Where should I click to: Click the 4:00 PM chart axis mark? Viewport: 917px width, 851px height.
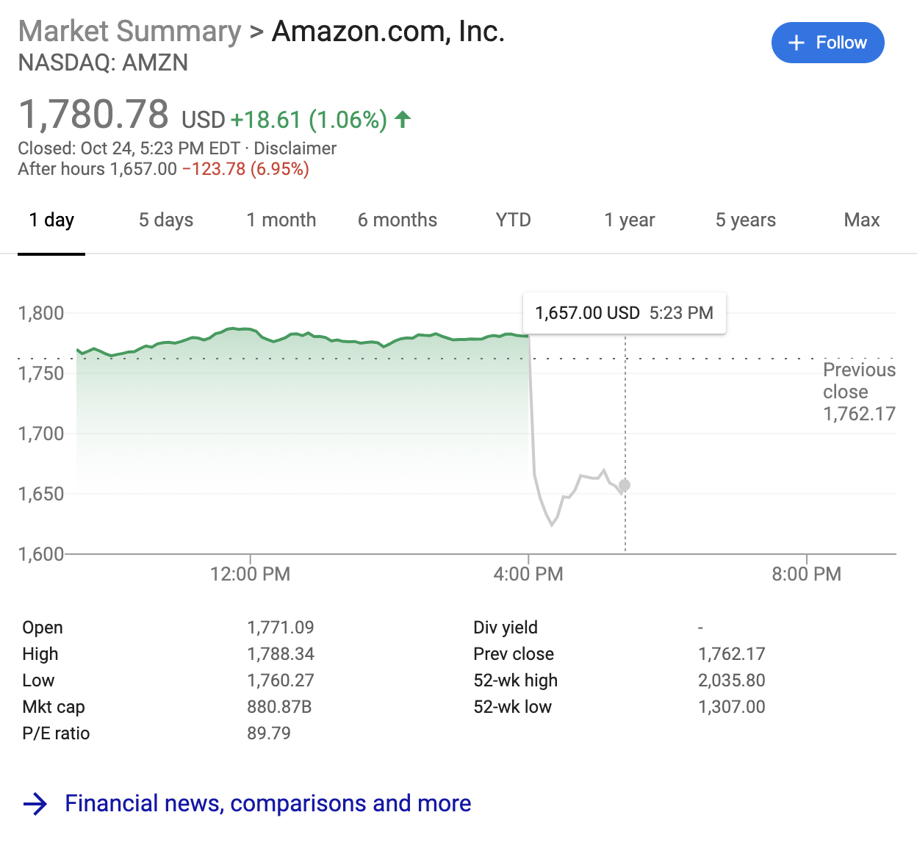click(528, 573)
